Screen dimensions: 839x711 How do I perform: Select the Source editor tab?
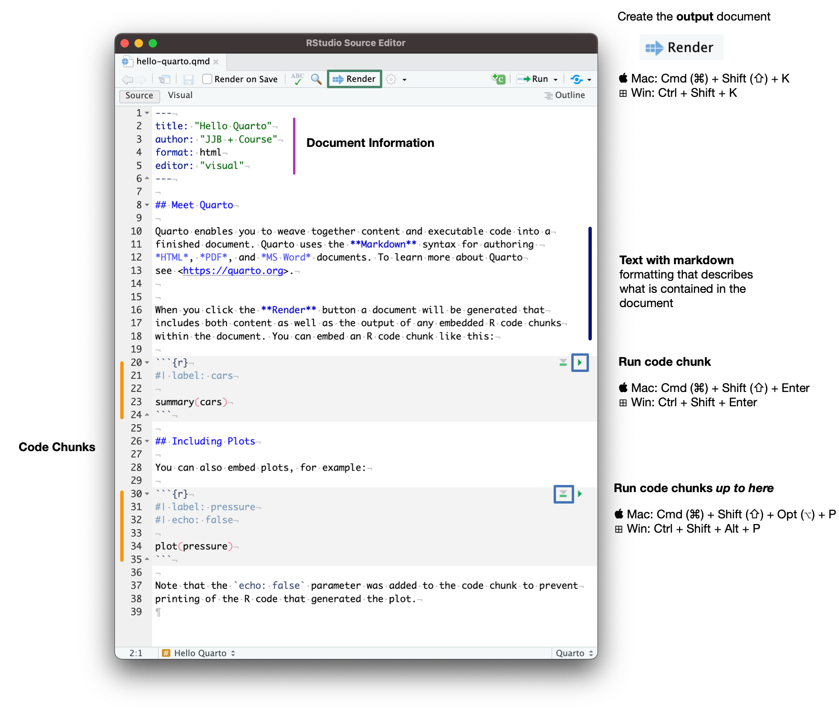(x=139, y=95)
